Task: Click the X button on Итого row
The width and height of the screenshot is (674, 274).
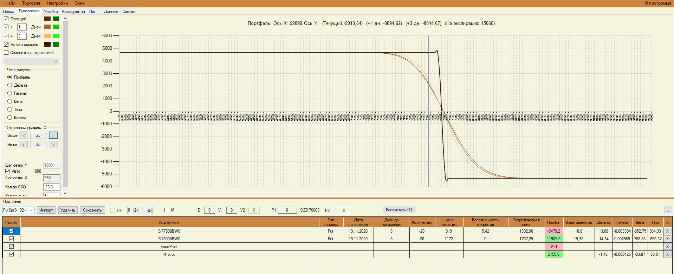Action: point(667,254)
